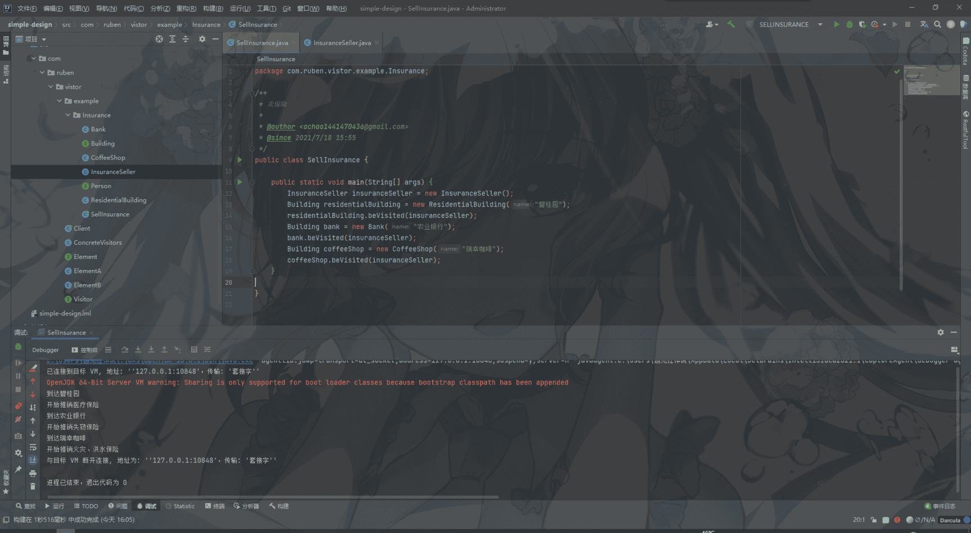Print console output with printer icon
This screenshot has width=971, height=533.
[33, 473]
